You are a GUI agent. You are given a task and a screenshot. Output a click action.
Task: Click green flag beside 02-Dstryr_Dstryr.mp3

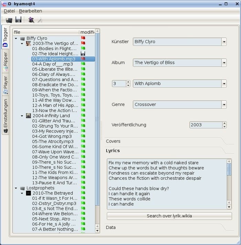point(83,203)
